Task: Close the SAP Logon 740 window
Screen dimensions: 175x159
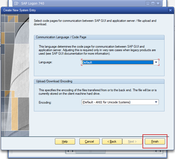Action: click(x=158, y=3)
